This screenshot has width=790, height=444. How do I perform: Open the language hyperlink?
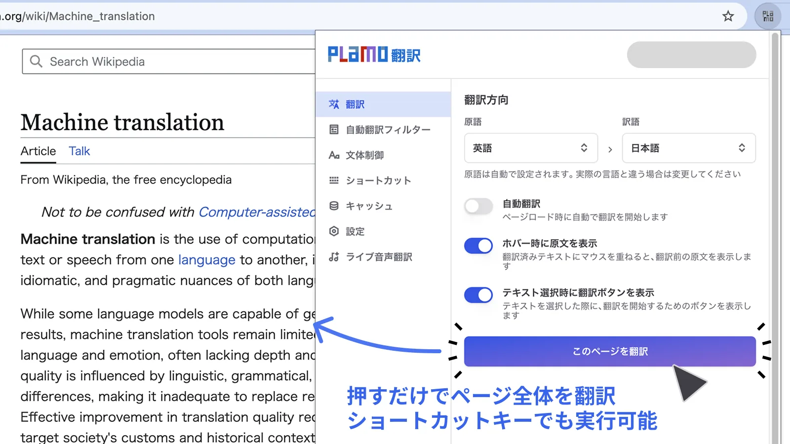click(206, 260)
